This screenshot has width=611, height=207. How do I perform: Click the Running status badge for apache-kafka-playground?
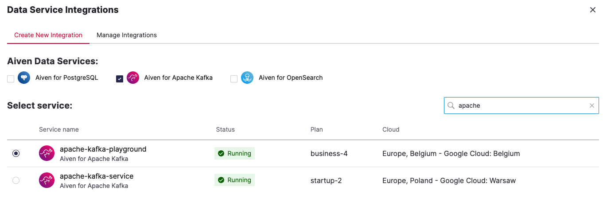[x=234, y=153]
